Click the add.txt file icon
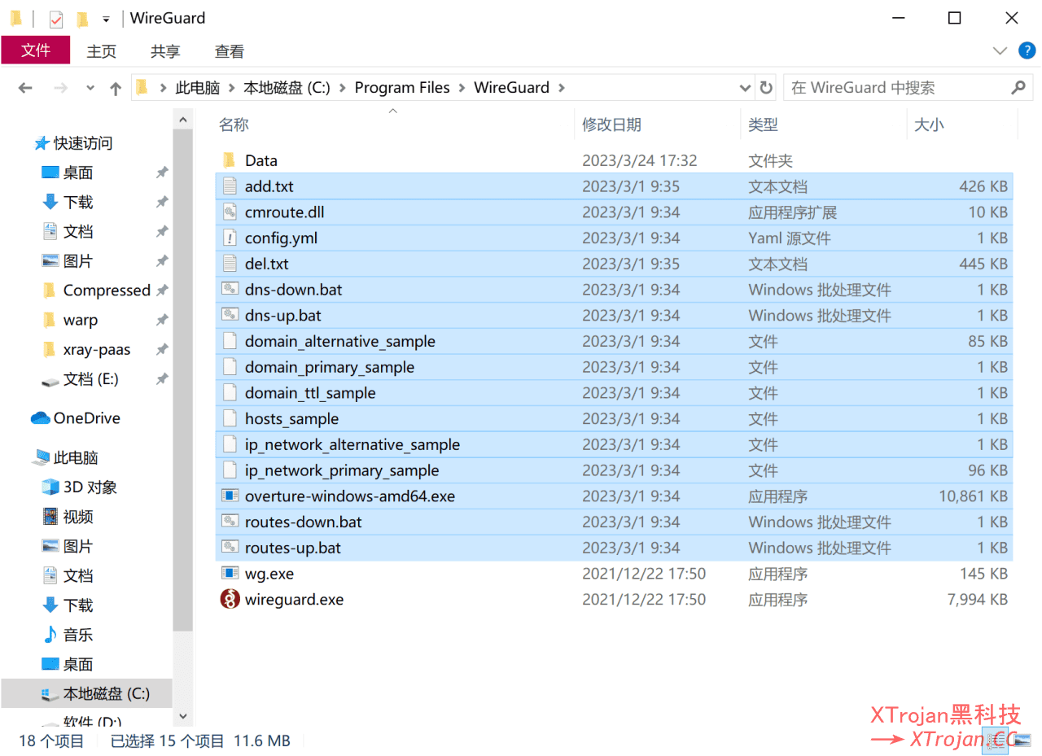1042x756 pixels. tap(230, 186)
